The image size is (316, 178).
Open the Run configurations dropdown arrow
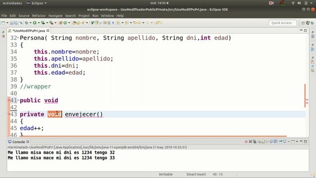39,23
